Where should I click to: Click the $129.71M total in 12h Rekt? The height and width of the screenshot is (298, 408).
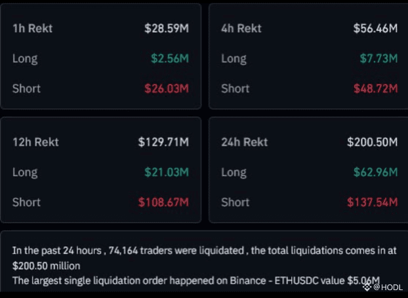point(163,142)
